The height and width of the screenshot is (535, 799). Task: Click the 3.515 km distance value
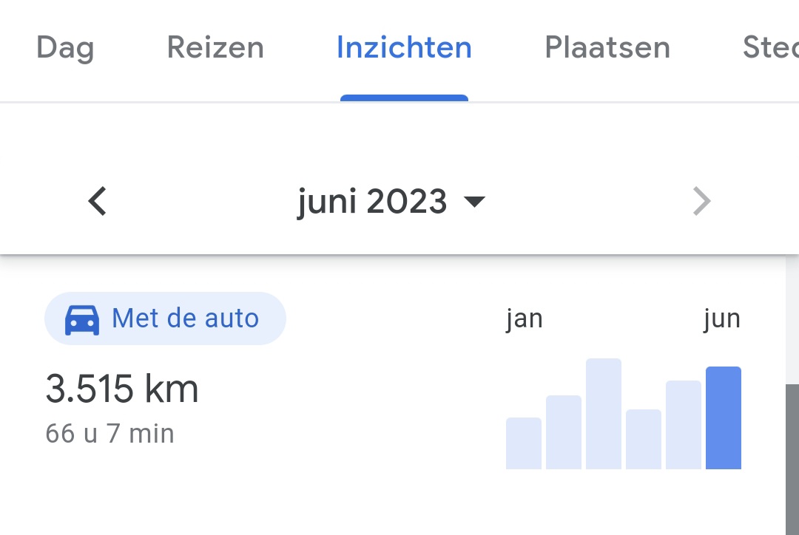point(122,389)
